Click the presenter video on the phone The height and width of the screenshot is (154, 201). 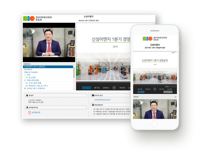click(155, 109)
